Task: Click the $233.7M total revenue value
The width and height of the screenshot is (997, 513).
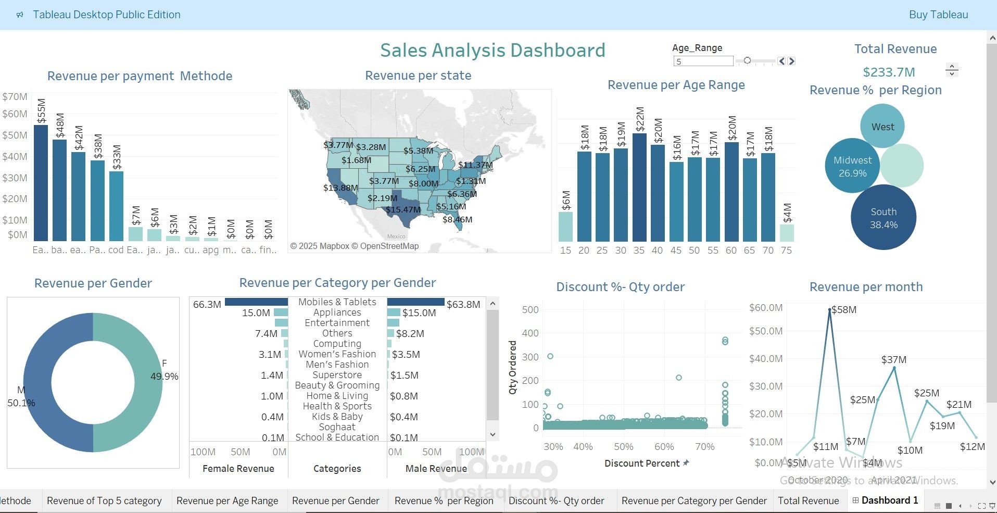Action: pos(889,72)
